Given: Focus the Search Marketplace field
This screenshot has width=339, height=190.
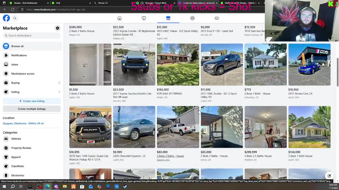Looking at the screenshot, I should [x=32, y=35].
